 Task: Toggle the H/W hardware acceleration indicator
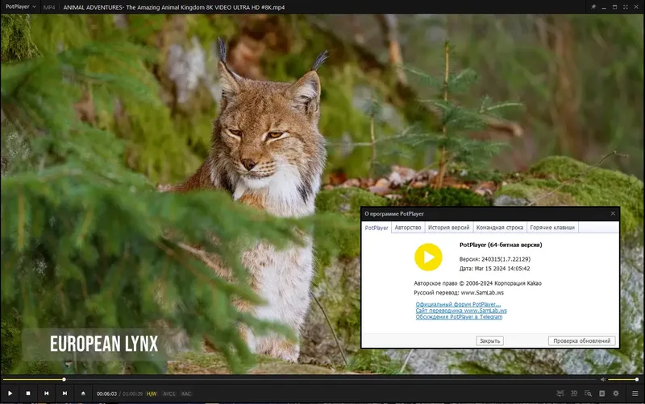coord(152,394)
